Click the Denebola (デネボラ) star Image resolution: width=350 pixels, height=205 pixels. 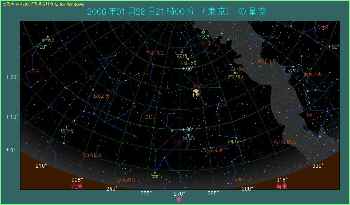pyautogui.click(x=155, y=173)
